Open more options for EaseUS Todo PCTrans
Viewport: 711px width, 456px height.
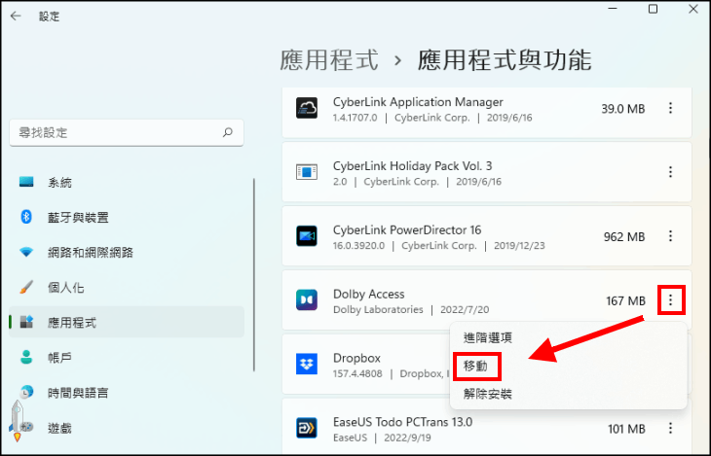pos(670,428)
